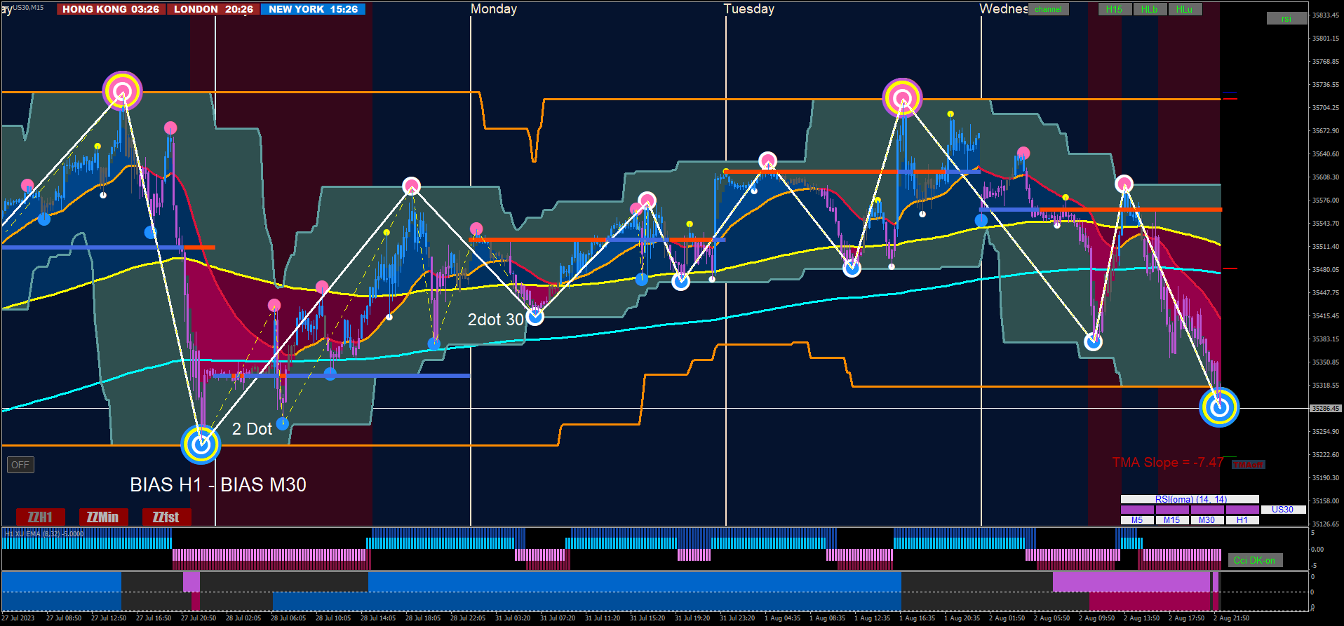This screenshot has height=626, width=1344.
Task: Click the '2 Dot' chart label
Action: pyautogui.click(x=252, y=429)
